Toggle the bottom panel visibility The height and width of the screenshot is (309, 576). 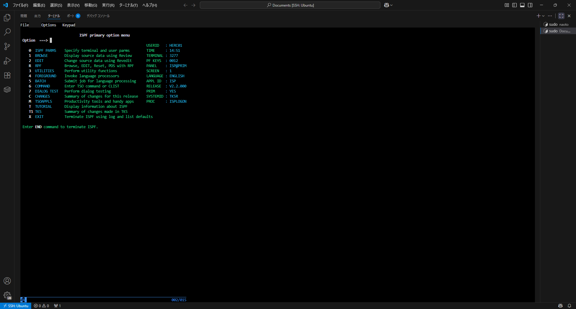522,5
